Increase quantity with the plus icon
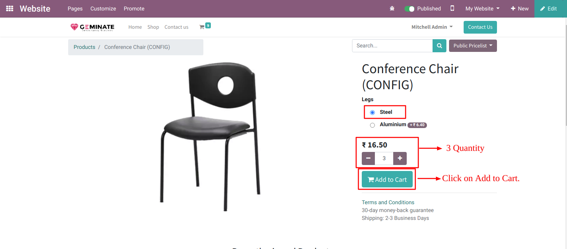 400,158
